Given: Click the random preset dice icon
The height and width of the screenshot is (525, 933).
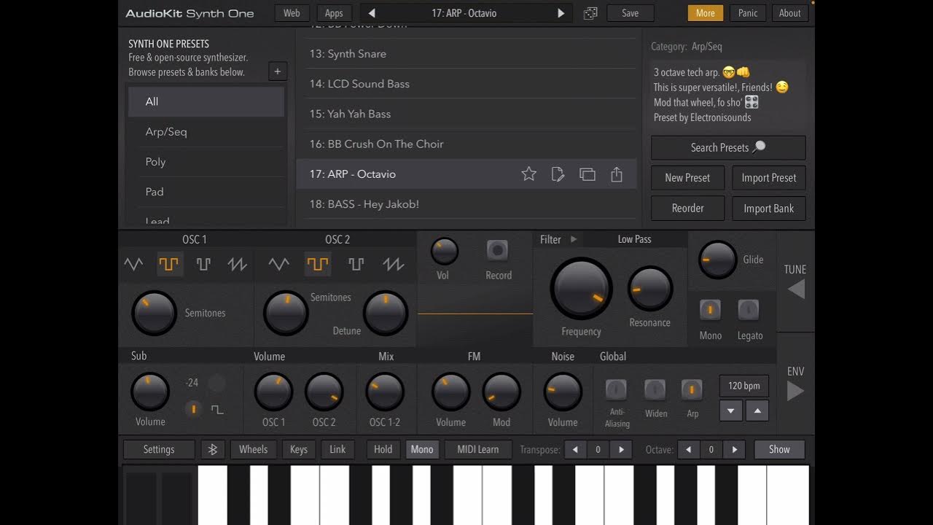Looking at the screenshot, I should pos(590,13).
